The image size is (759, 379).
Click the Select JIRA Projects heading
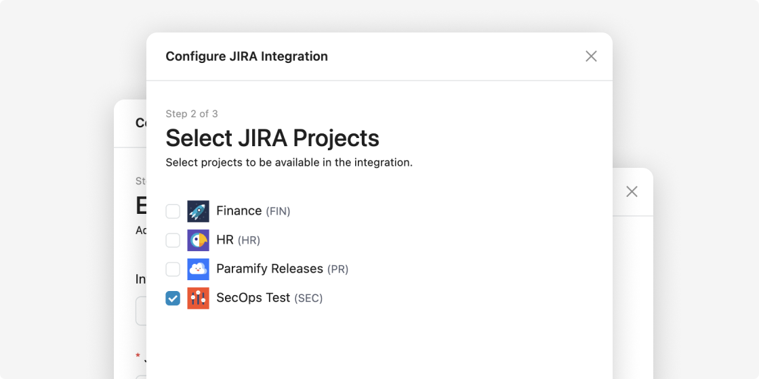pos(272,138)
